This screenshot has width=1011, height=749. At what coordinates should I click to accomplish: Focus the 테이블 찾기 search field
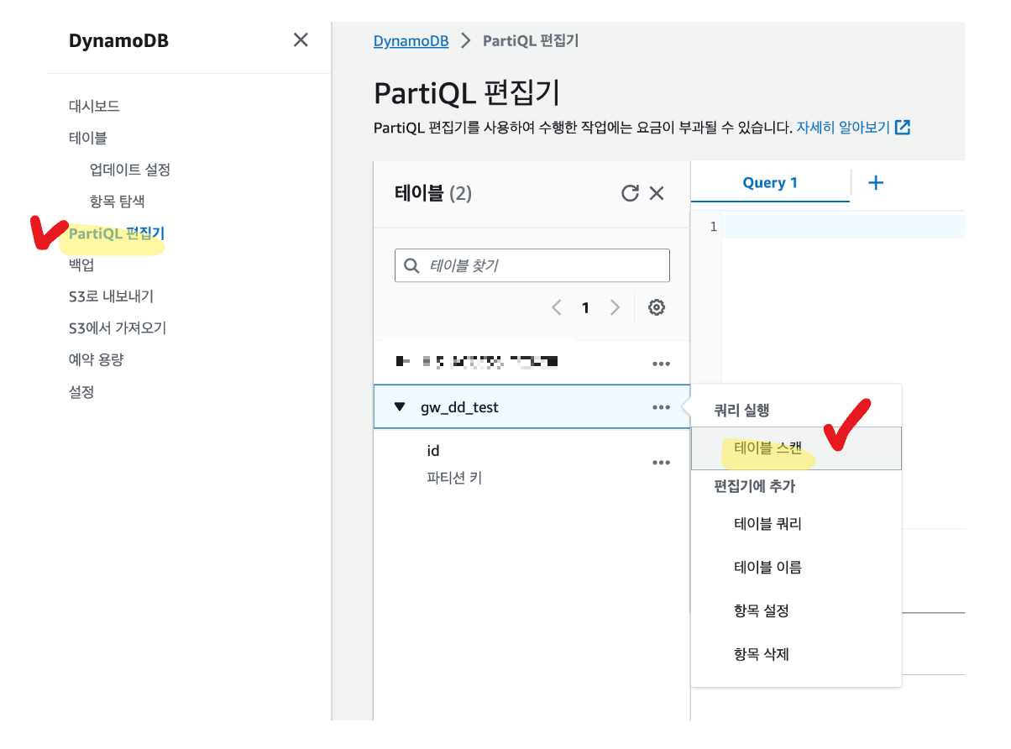coord(532,265)
